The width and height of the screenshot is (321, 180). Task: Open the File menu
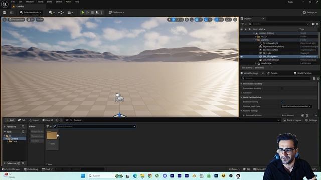(x=13, y=2)
